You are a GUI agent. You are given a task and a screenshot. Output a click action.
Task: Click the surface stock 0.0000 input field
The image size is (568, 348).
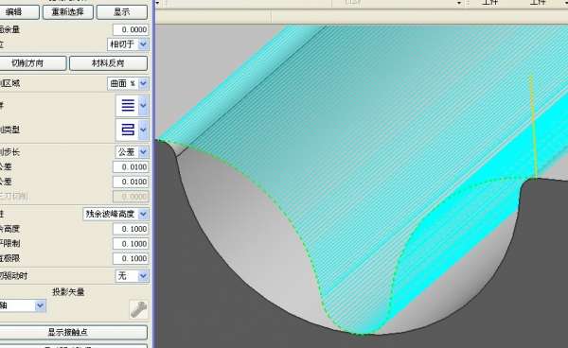(x=131, y=29)
